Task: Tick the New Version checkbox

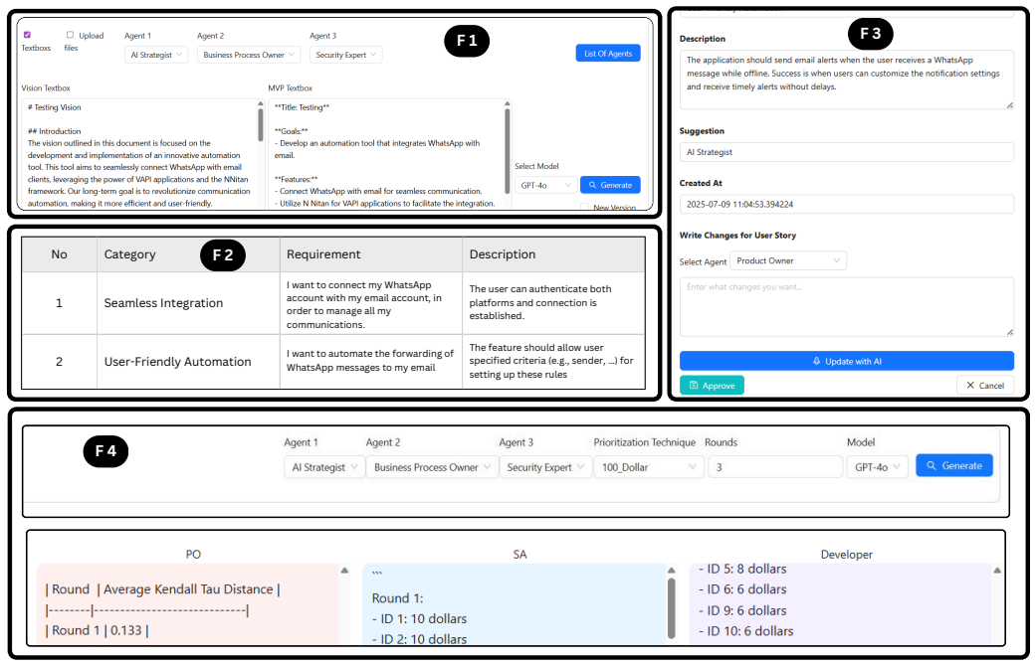Action: click(x=585, y=208)
